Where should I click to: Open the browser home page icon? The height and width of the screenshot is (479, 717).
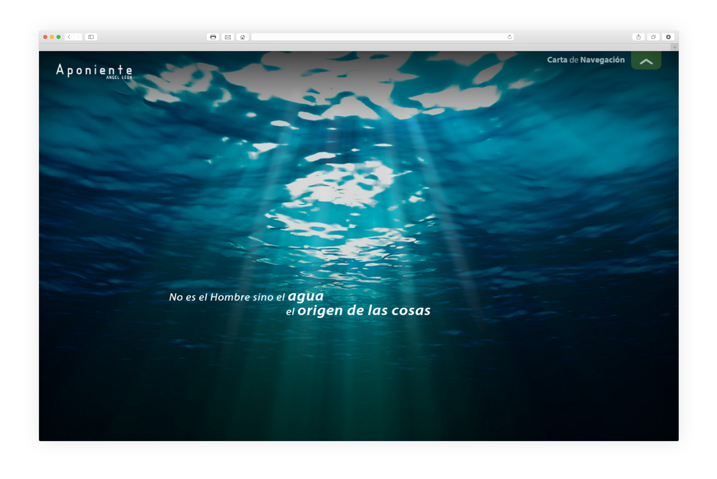(243, 37)
